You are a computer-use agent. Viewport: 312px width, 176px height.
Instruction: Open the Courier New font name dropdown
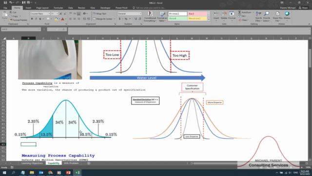[x=49, y=14]
